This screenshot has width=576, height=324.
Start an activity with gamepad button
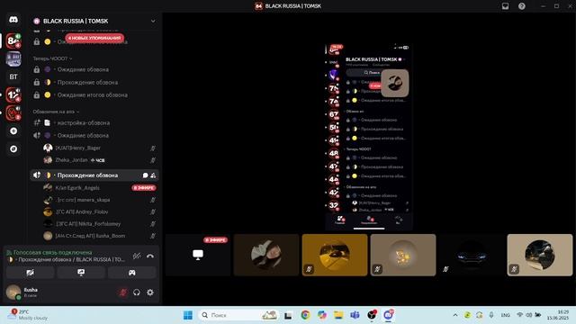coord(132,273)
